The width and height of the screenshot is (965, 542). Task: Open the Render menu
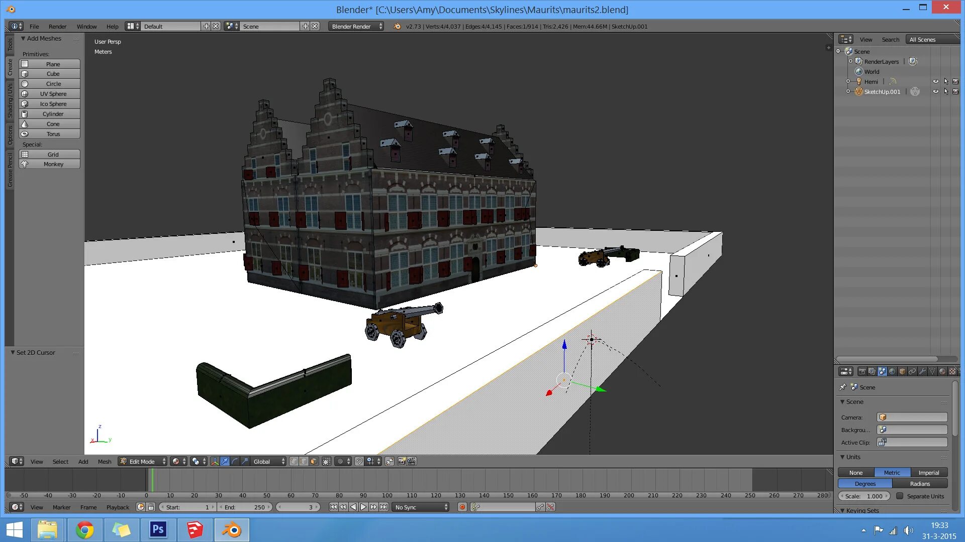57,26
